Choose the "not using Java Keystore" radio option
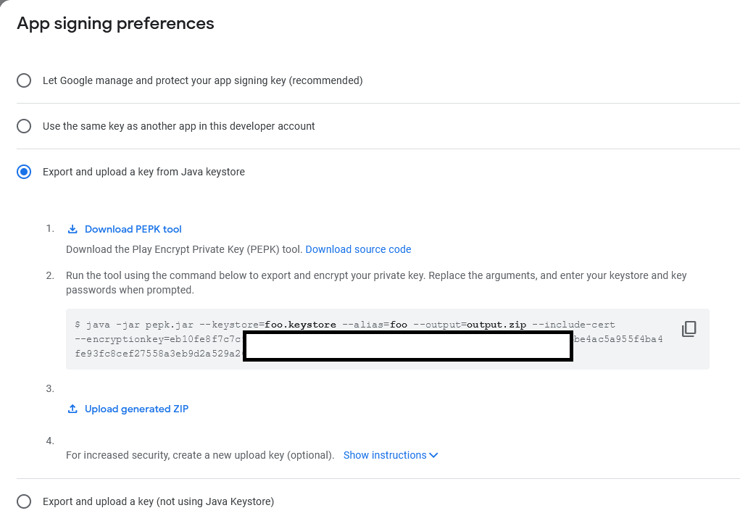740x521 pixels. [24, 501]
